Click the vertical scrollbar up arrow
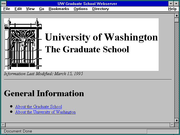Image resolution: width=180 pixels, height=135 pixels. coord(177,16)
